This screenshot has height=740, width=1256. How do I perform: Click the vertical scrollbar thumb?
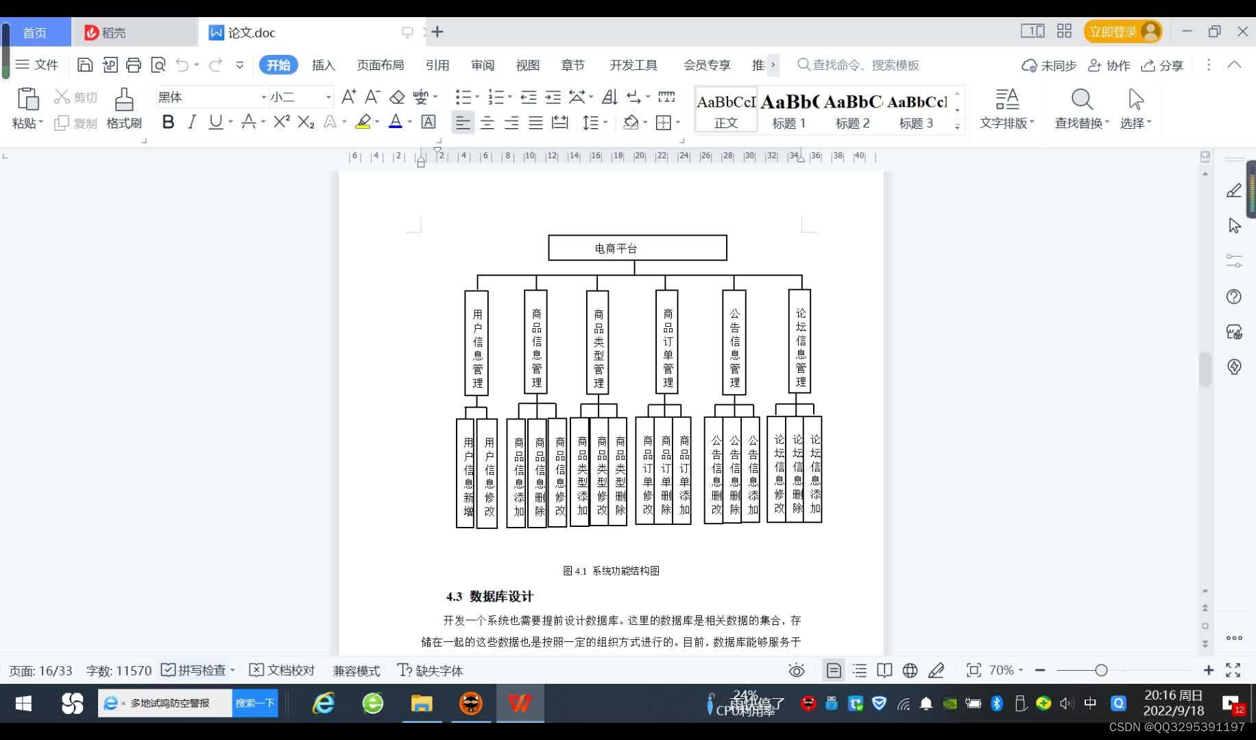(1205, 369)
